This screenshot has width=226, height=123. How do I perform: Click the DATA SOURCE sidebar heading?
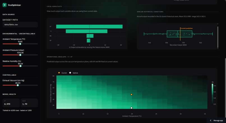pos(8,14)
